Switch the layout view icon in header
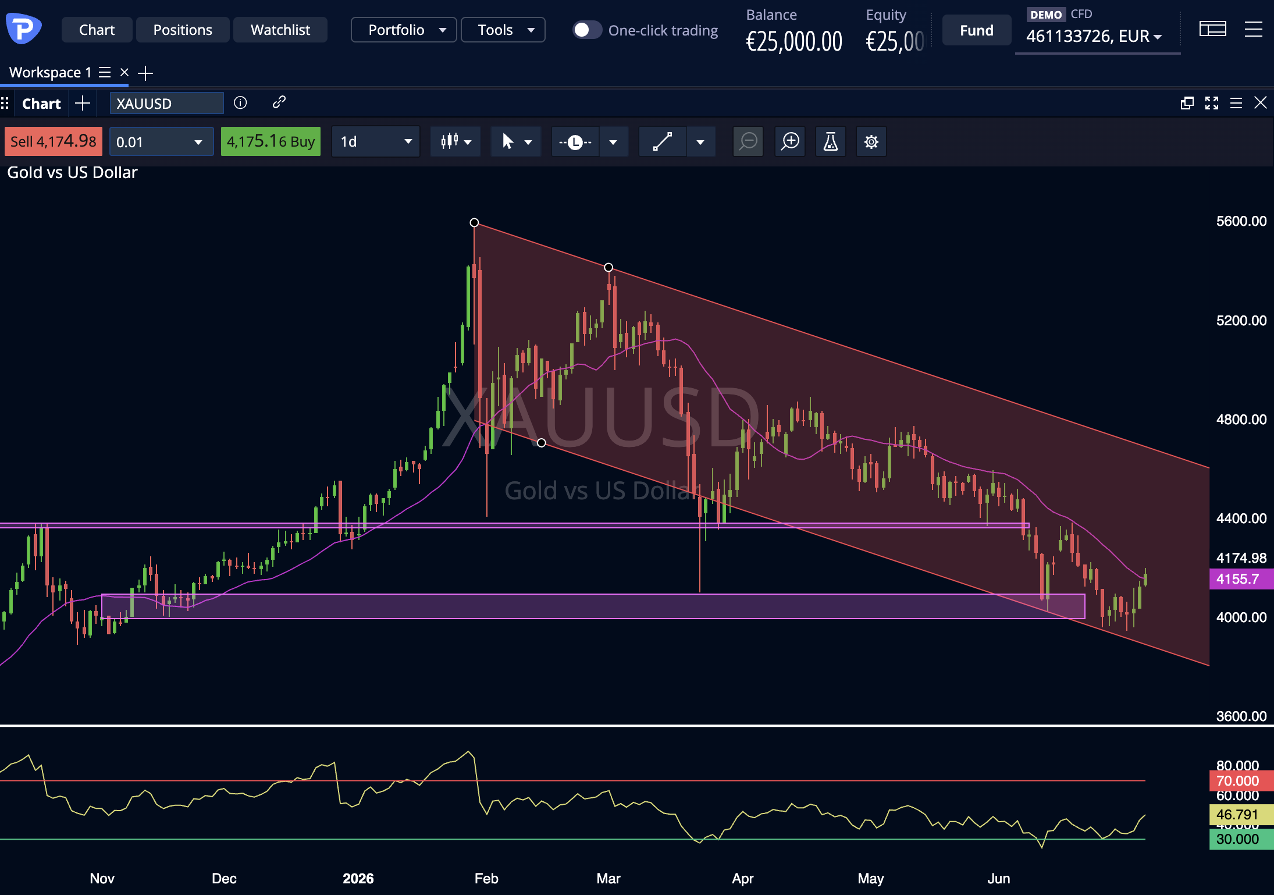The height and width of the screenshot is (895, 1274). tap(1213, 29)
